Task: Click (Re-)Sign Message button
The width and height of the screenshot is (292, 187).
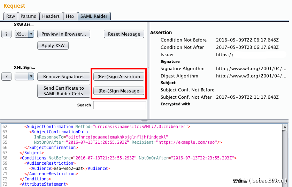Action: pyautogui.click(x=119, y=91)
